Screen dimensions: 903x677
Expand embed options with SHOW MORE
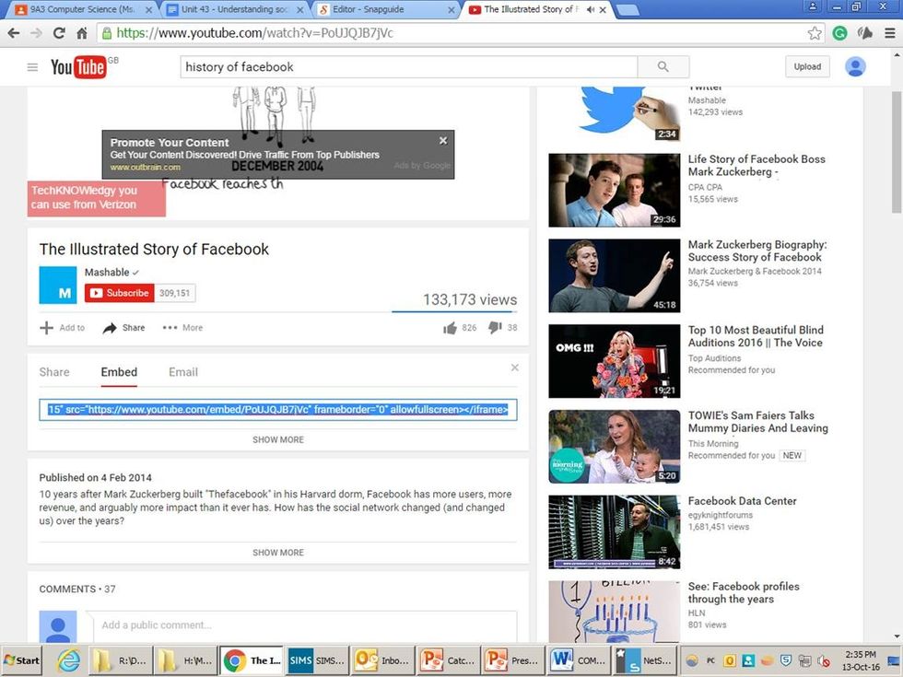[x=278, y=439]
